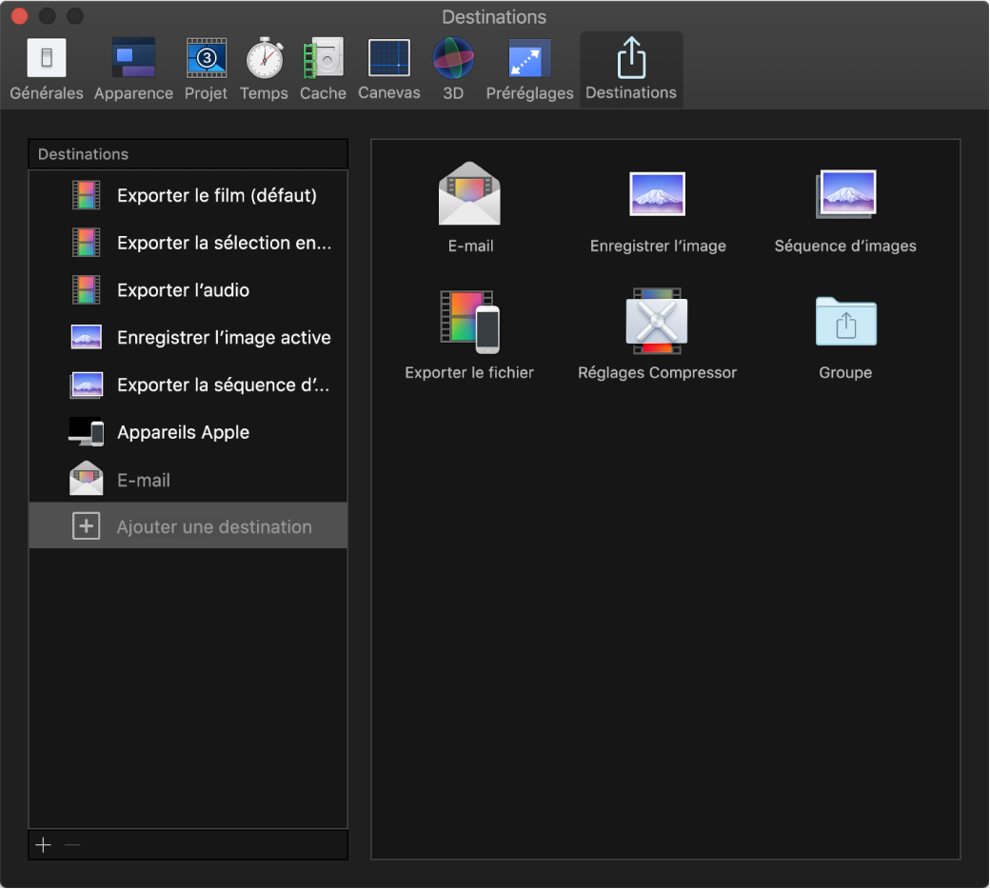This screenshot has width=990, height=889.
Task: Select the Réglages Compressor icon
Action: [657, 322]
